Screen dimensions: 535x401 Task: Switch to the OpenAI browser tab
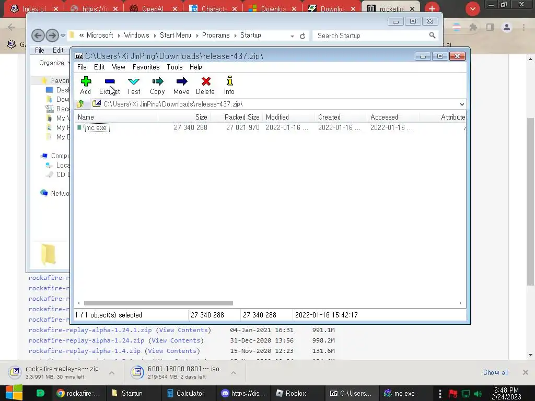(x=152, y=9)
